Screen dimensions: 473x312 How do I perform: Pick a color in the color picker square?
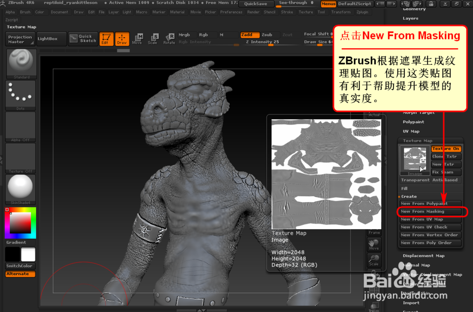coord(20,223)
